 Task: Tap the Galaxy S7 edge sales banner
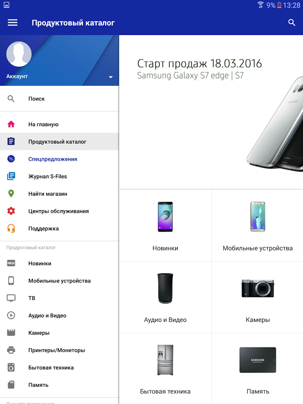point(211,112)
